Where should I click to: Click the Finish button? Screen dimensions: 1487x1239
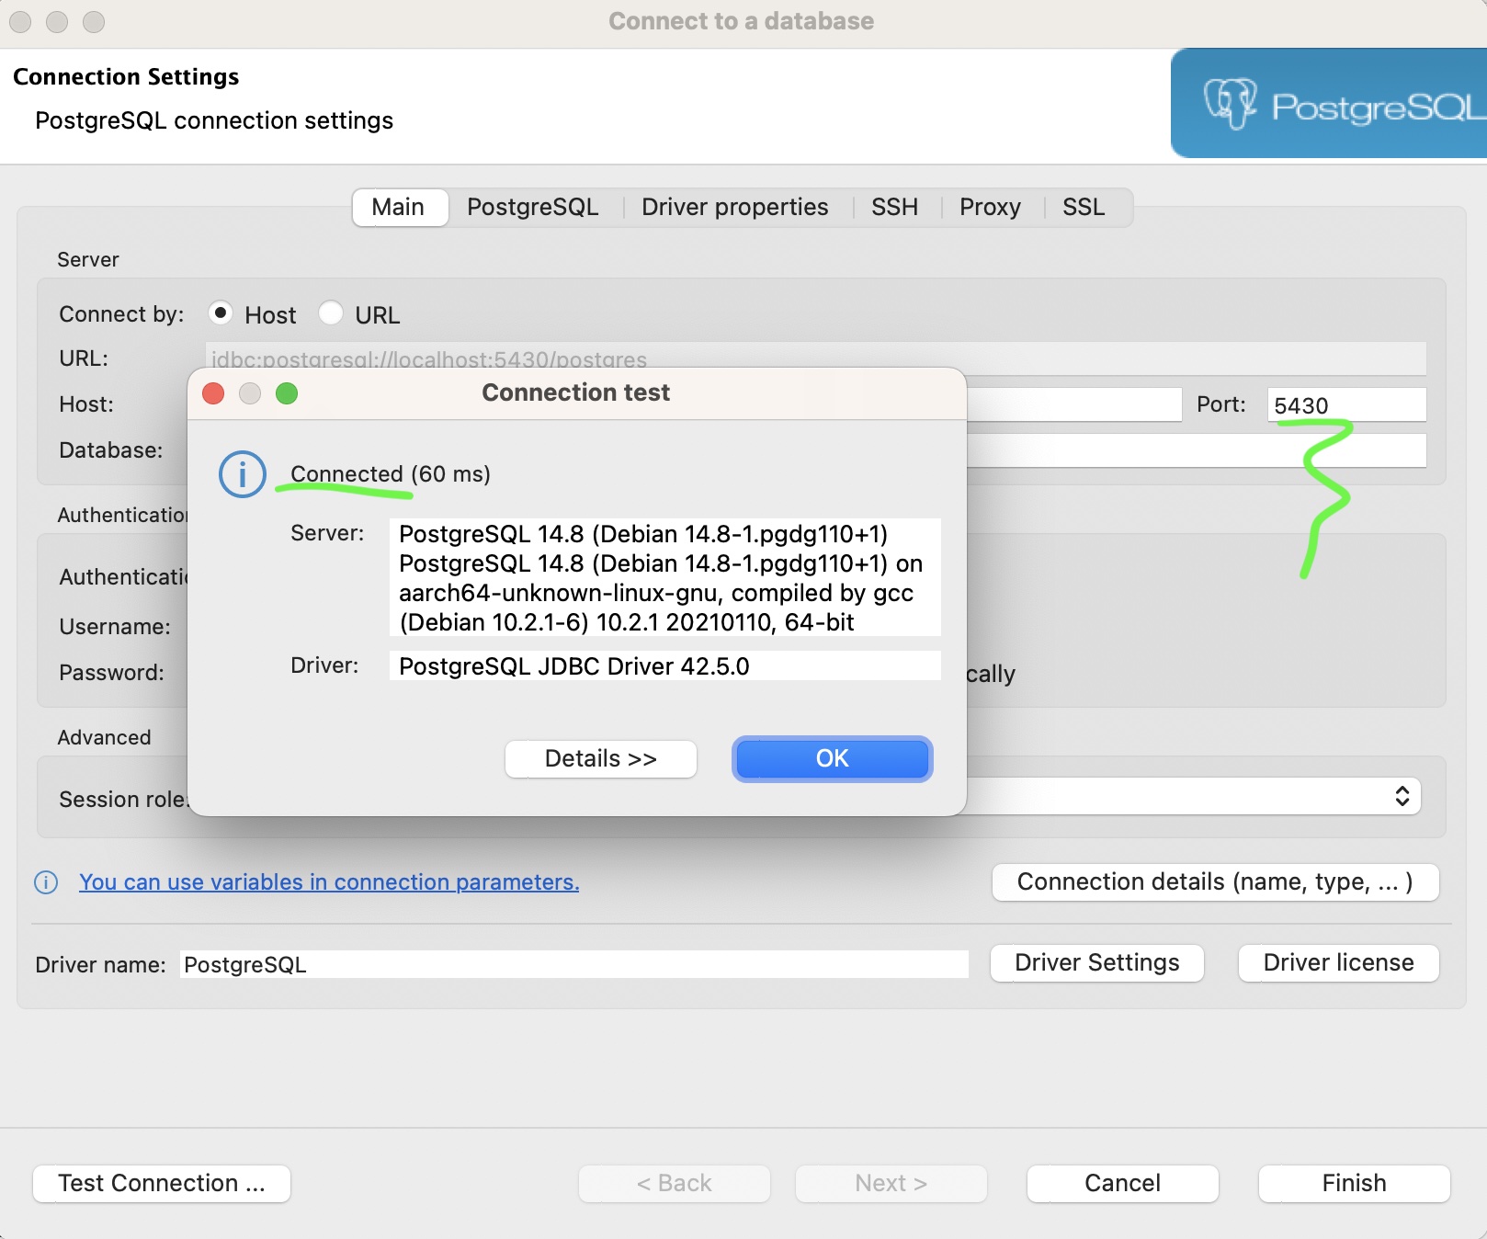(1354, 1184)
